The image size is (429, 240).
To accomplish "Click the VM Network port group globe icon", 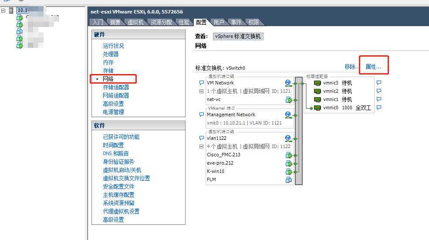I will click(x=288, y=83).
